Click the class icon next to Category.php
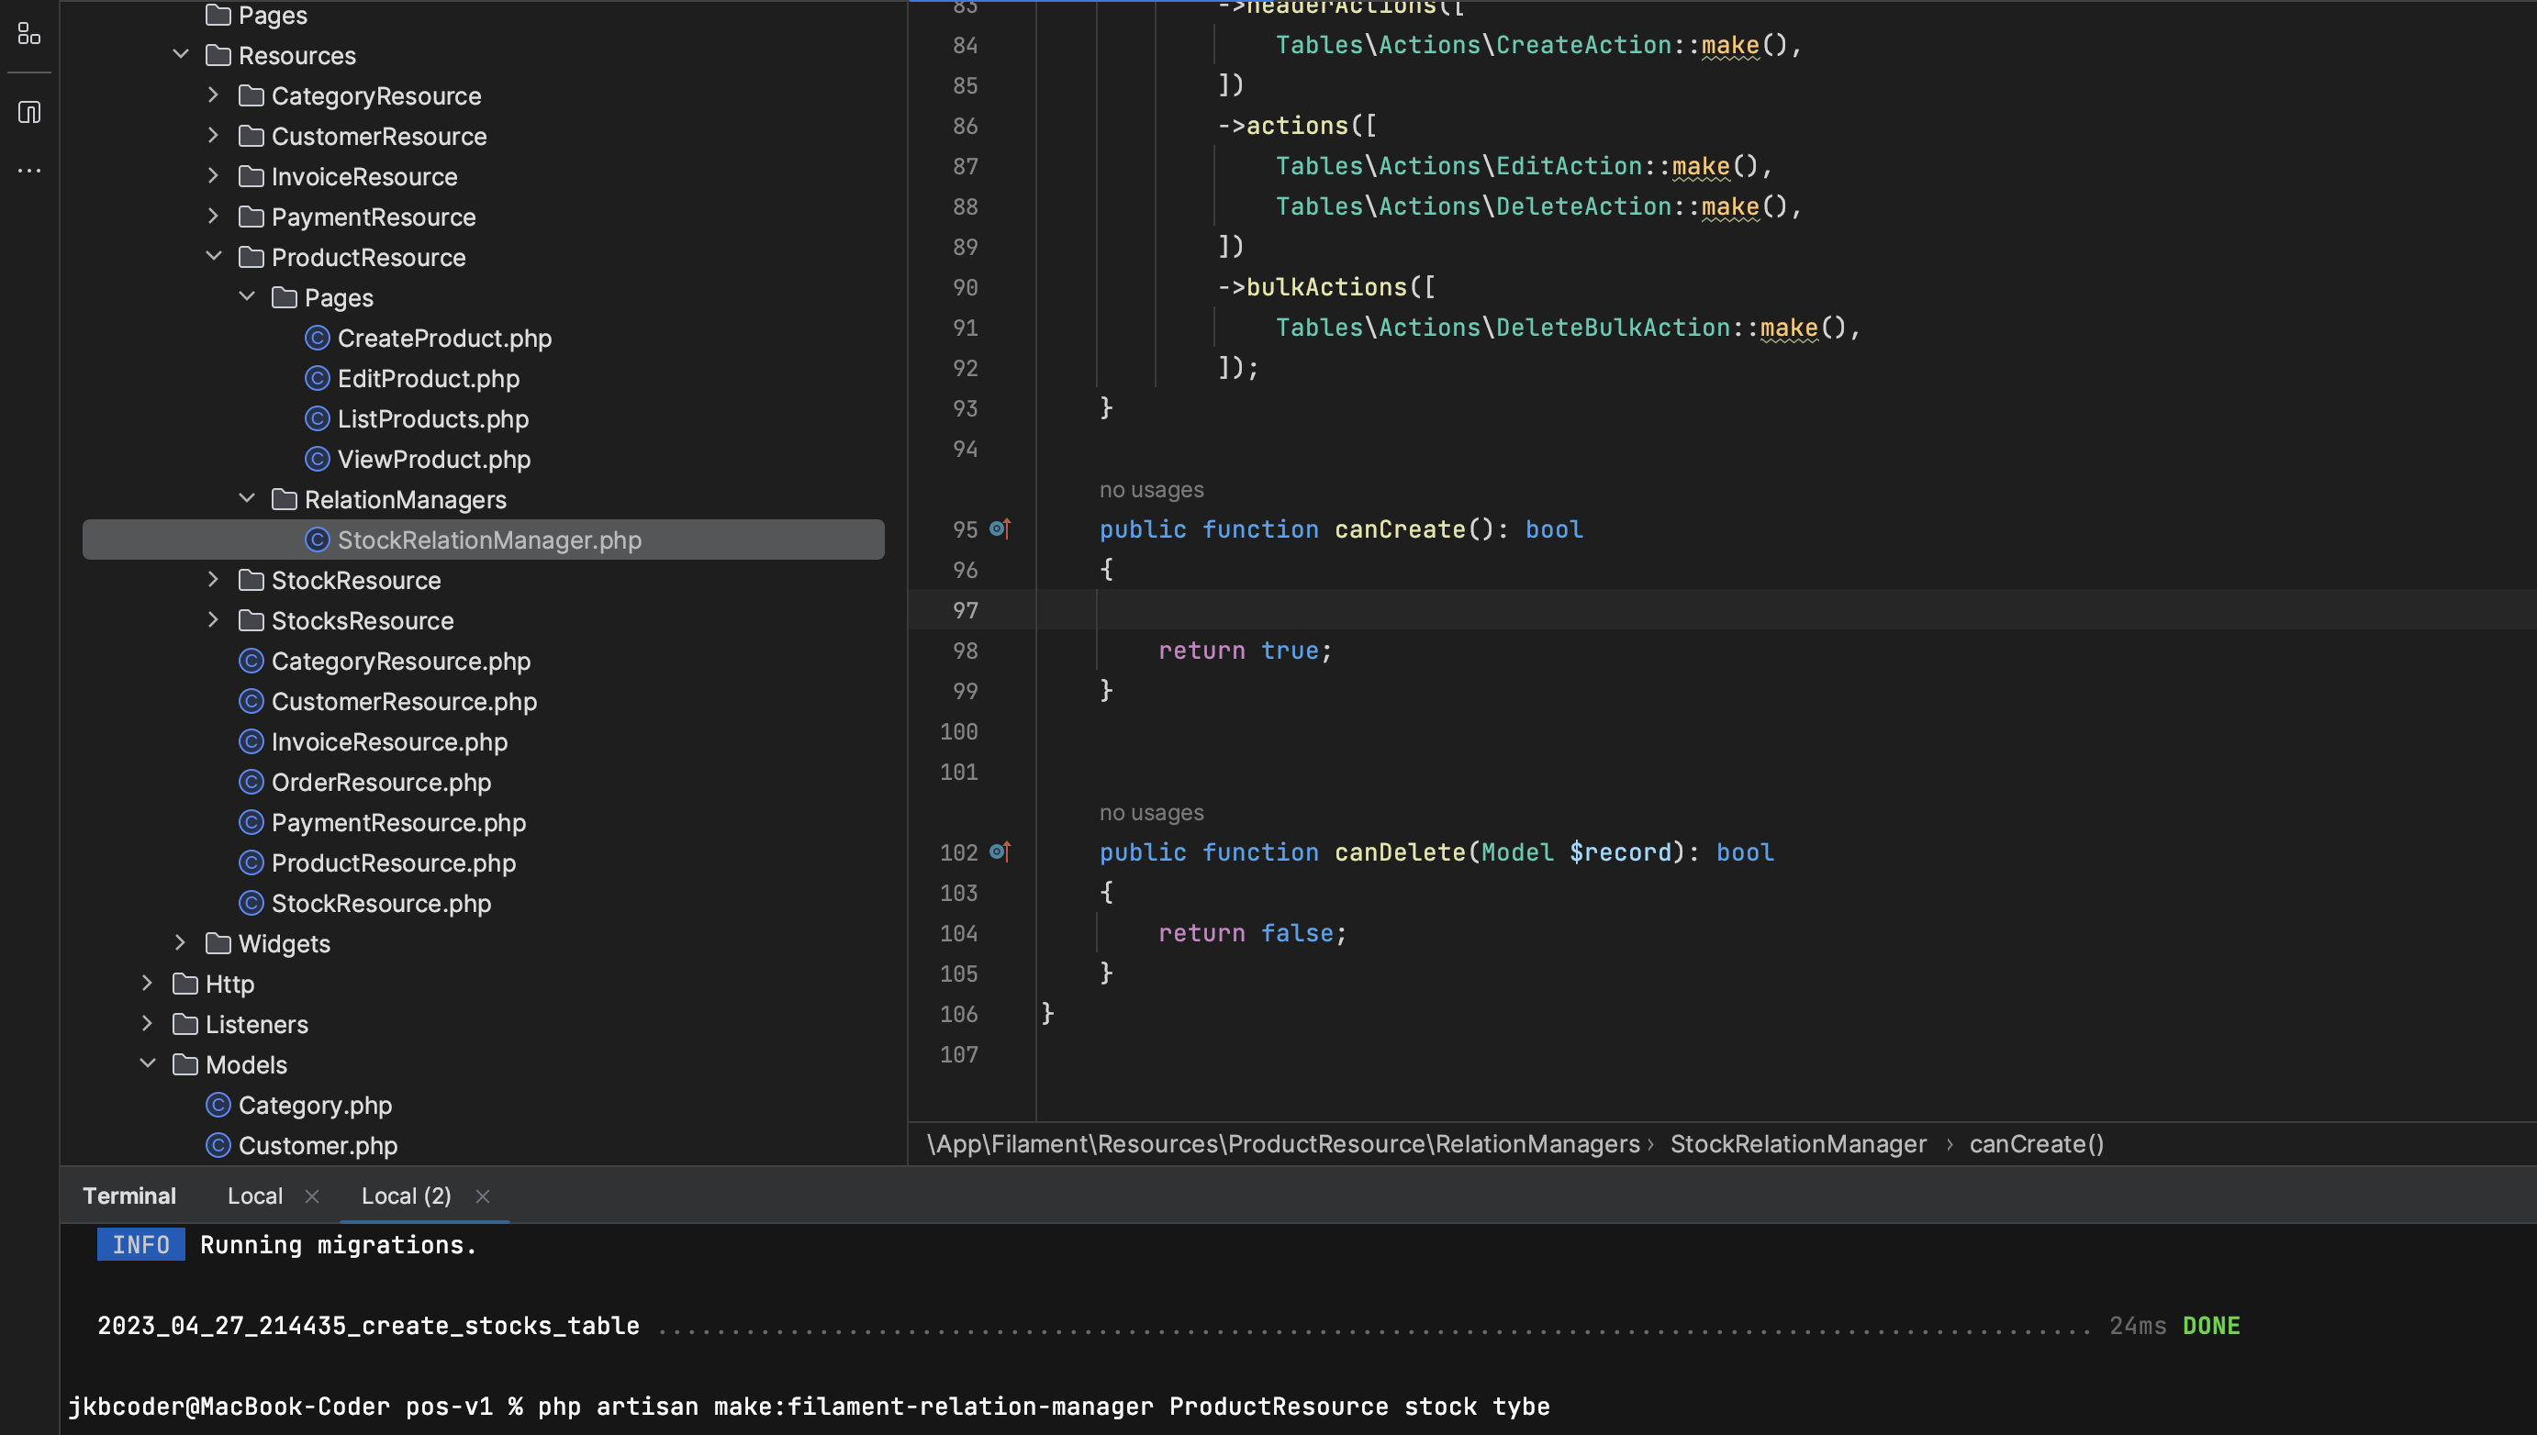This screenshot has width=2537, height=1435. tap(218, 1105)
